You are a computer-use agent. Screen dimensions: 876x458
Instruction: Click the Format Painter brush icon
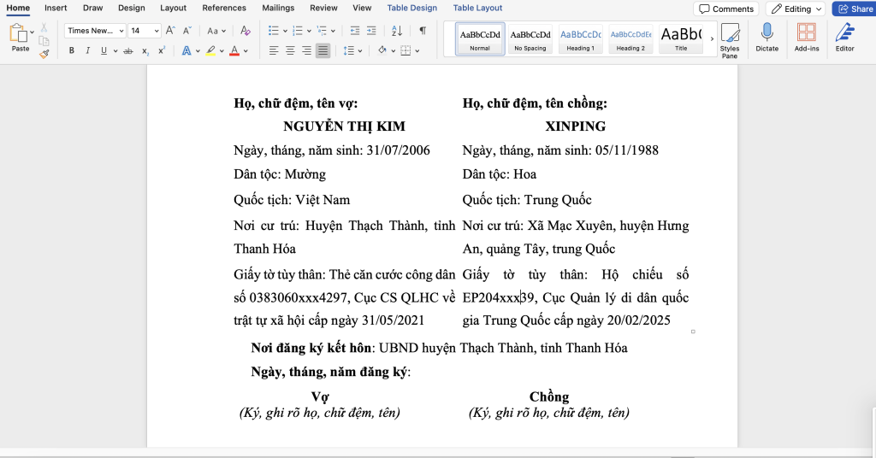click(44, 54)
